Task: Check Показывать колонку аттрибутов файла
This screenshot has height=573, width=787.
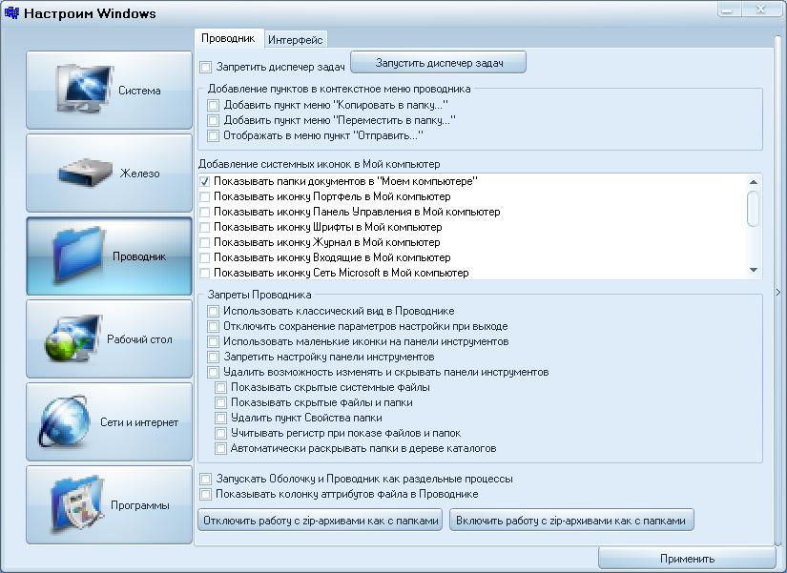Action: pyautogui.click(x=205, y=494)
